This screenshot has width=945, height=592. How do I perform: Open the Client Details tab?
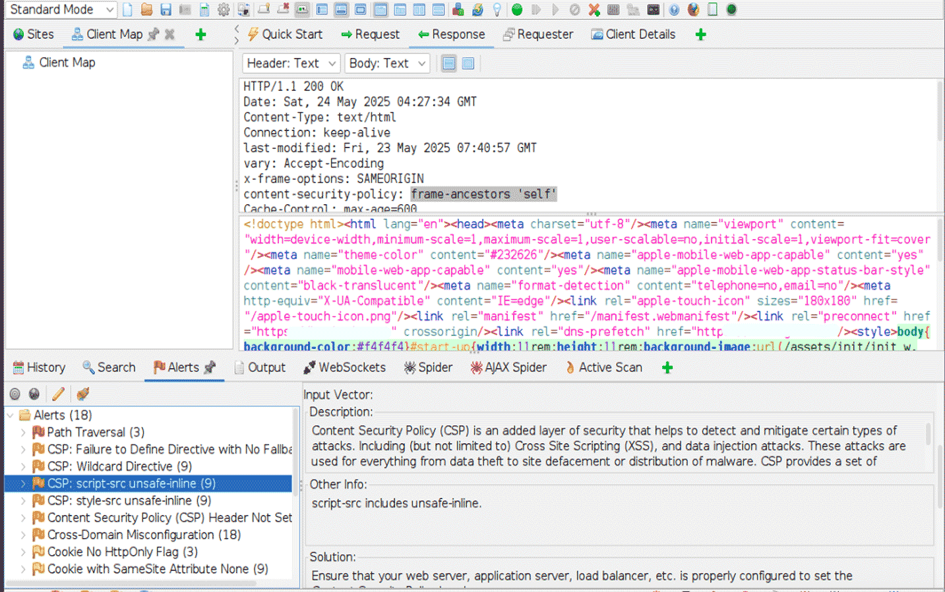pyautogui.click(x=633, y=34)
